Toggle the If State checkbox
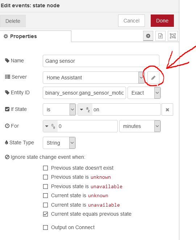 tap(7, 109)
